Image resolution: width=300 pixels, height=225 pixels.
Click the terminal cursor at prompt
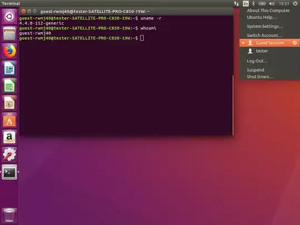coord(142,38)
